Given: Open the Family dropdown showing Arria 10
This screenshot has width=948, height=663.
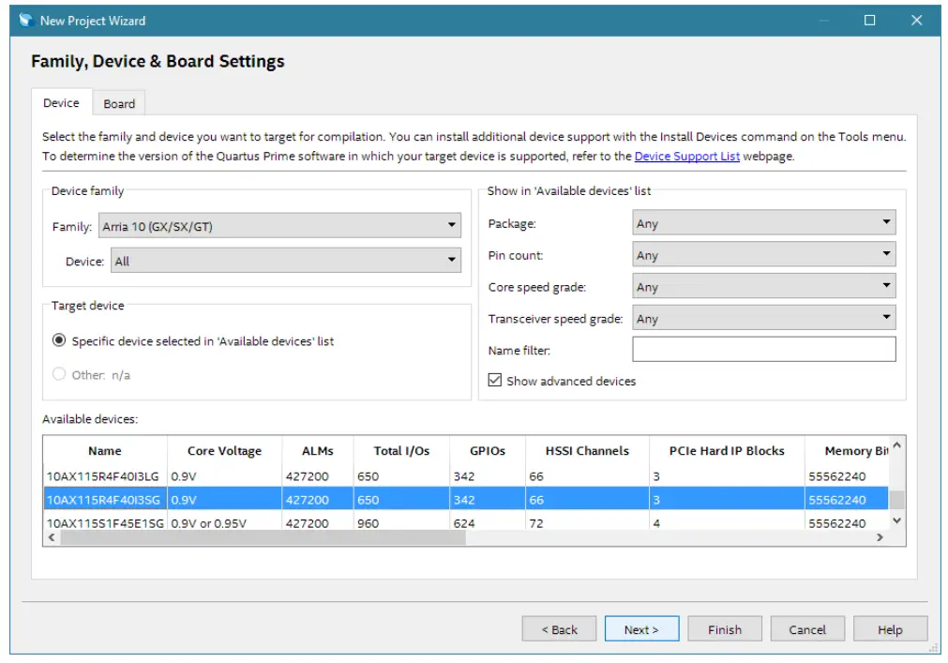Looking at the screenshot, I should pos(278,226).
